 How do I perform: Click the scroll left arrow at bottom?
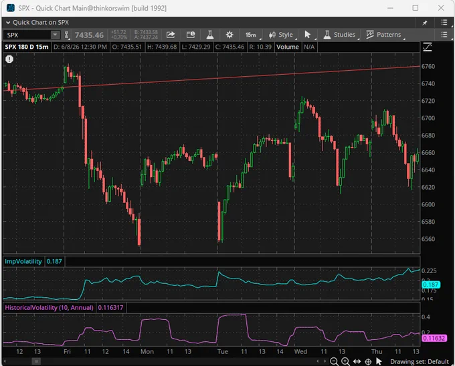(5, 361)
